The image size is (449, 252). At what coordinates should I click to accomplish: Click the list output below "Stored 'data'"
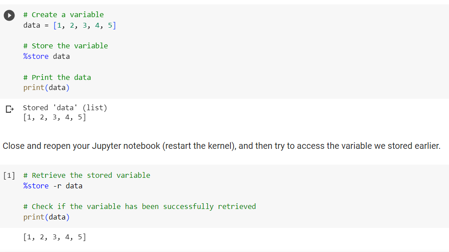pos(54,117)
